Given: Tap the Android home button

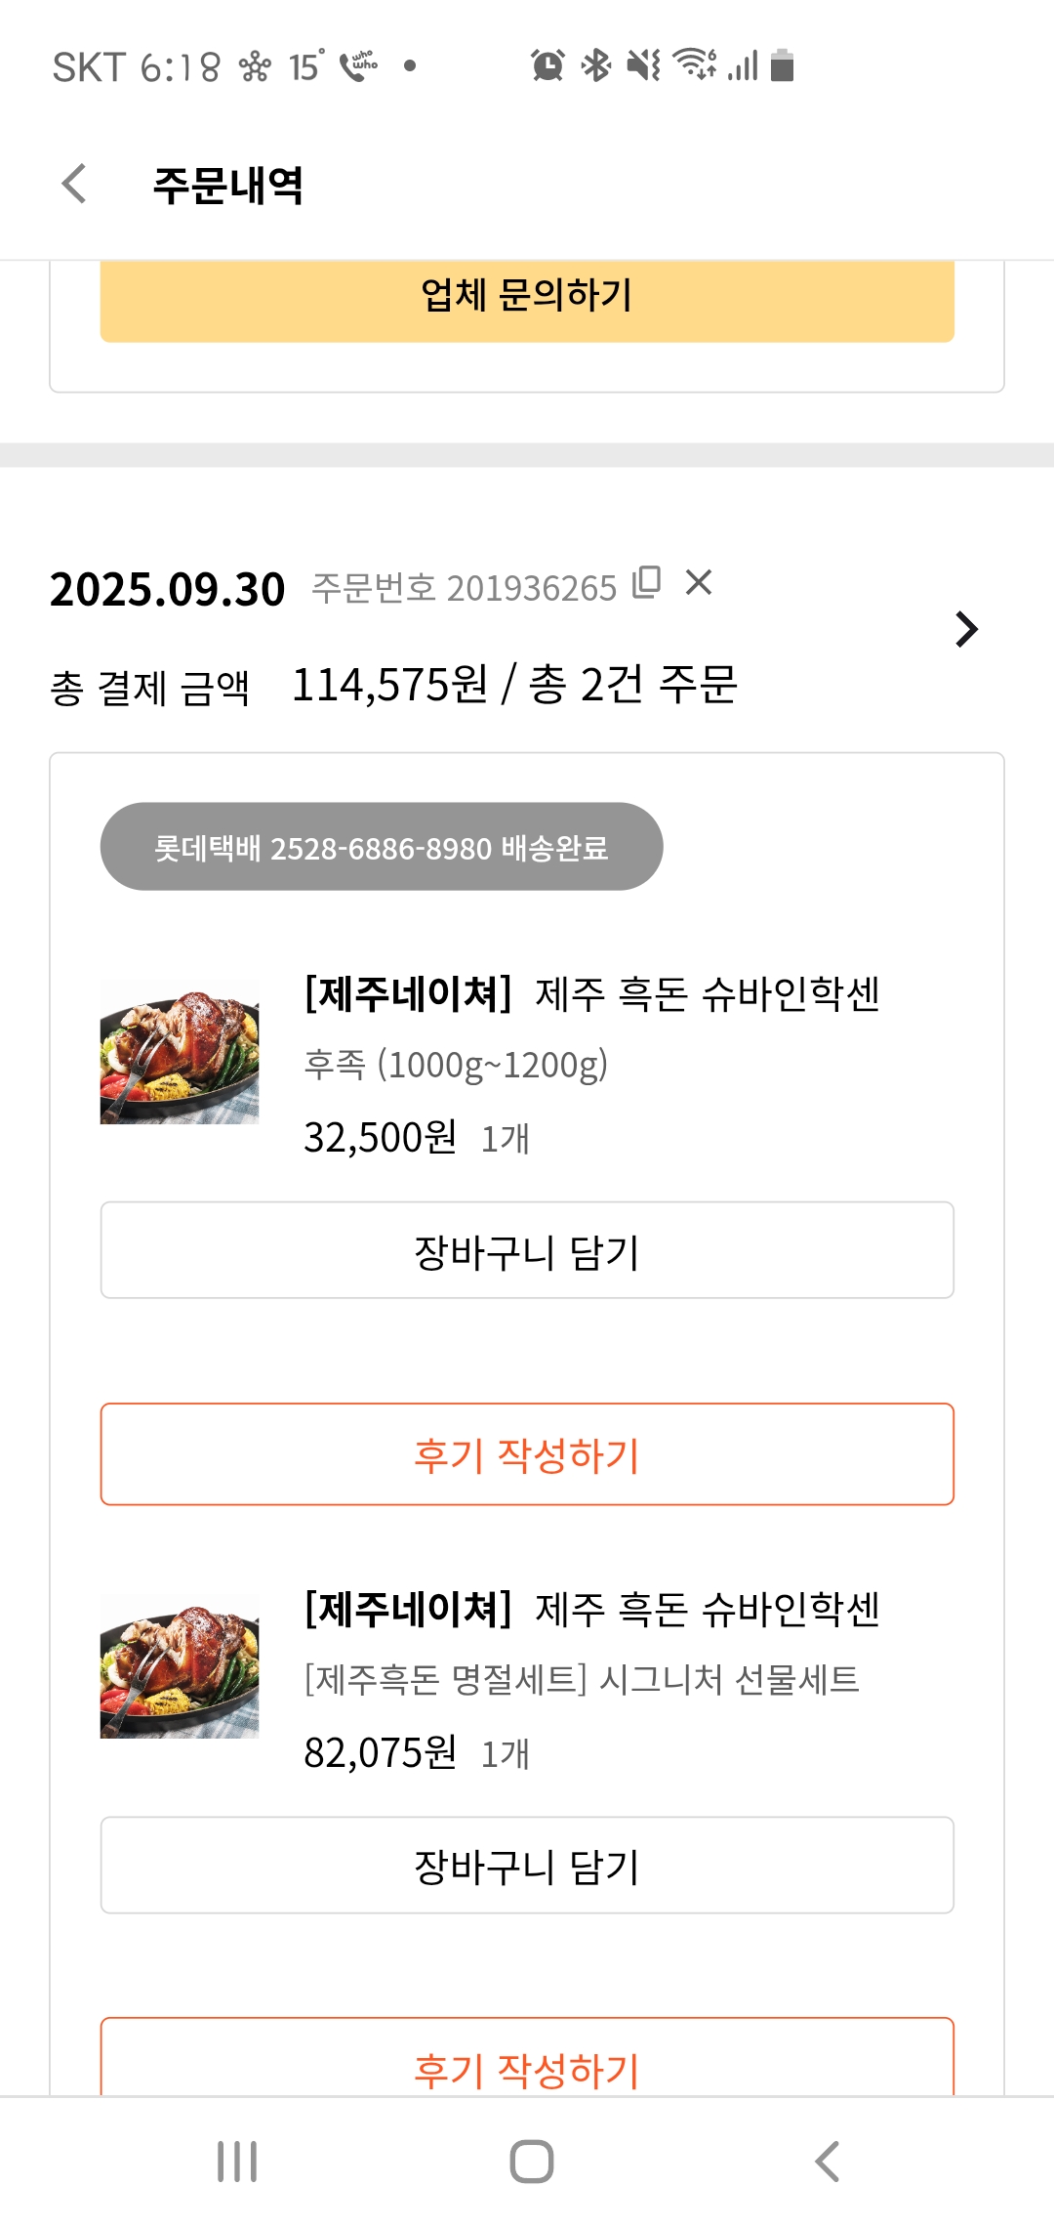Looking at the screenshot, I should pos(531,2162).
